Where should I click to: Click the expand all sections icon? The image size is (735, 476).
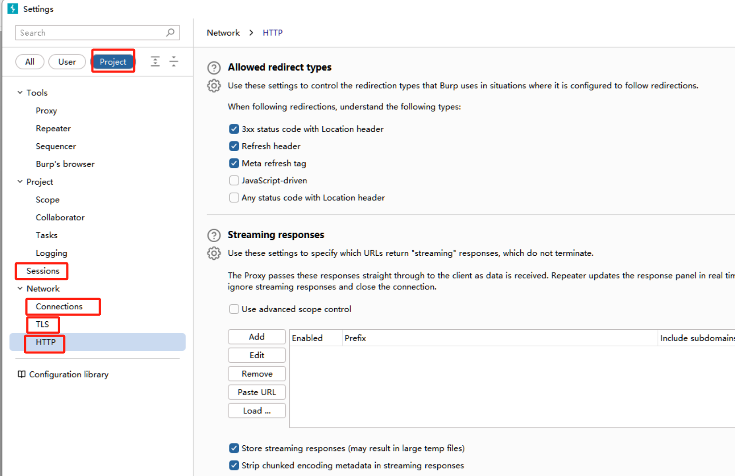point(155,62)
